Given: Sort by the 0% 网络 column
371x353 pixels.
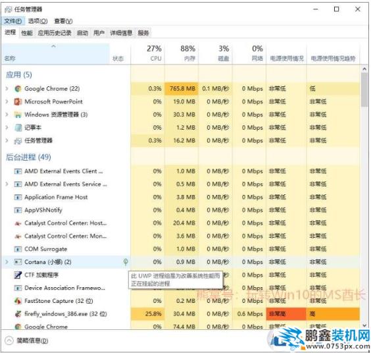Looking at the screenshot, I should [x=249, y=54].
